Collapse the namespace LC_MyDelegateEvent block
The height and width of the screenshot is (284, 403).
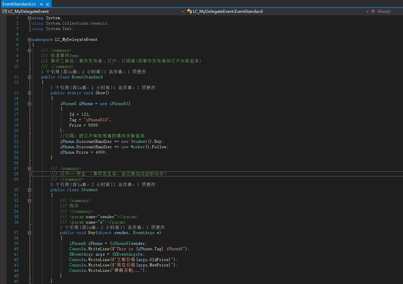(x=29, y=40)
